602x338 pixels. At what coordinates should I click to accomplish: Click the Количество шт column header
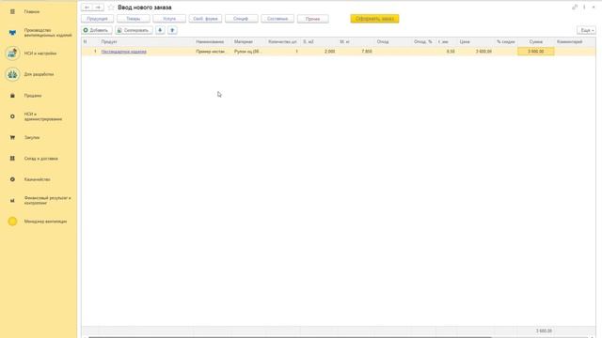click(x=283, y=41)
